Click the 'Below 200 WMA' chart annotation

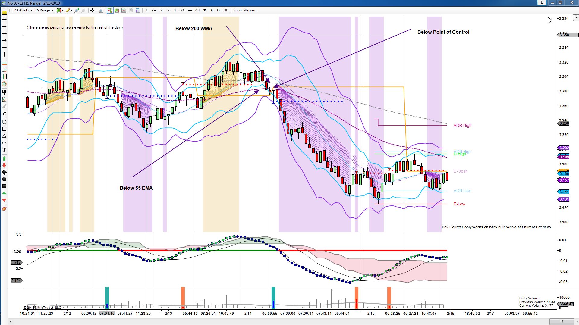194,28
